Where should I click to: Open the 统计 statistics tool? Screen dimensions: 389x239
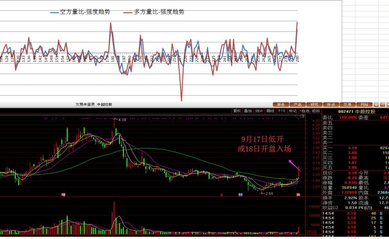pos(259,111)
